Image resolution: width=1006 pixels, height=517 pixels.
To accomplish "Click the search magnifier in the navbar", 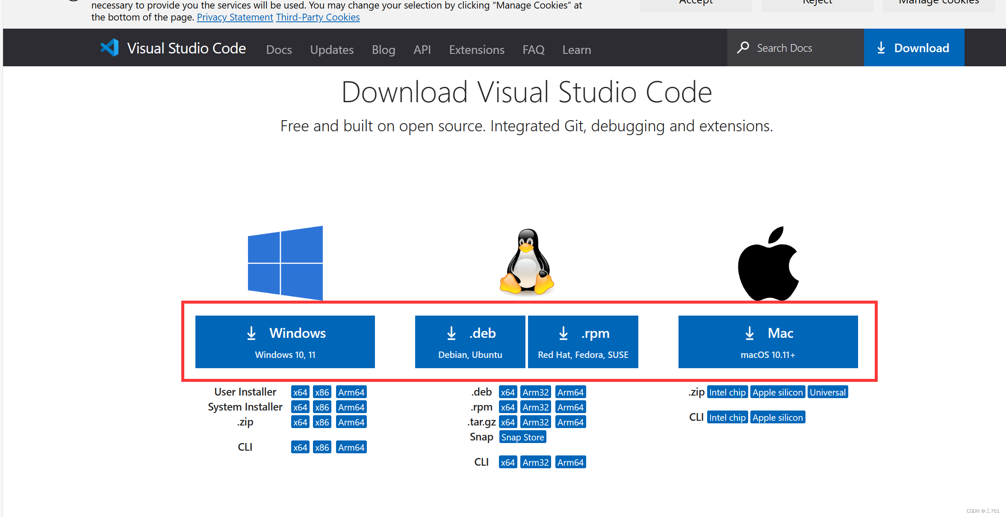I will (x=743, y=48).
